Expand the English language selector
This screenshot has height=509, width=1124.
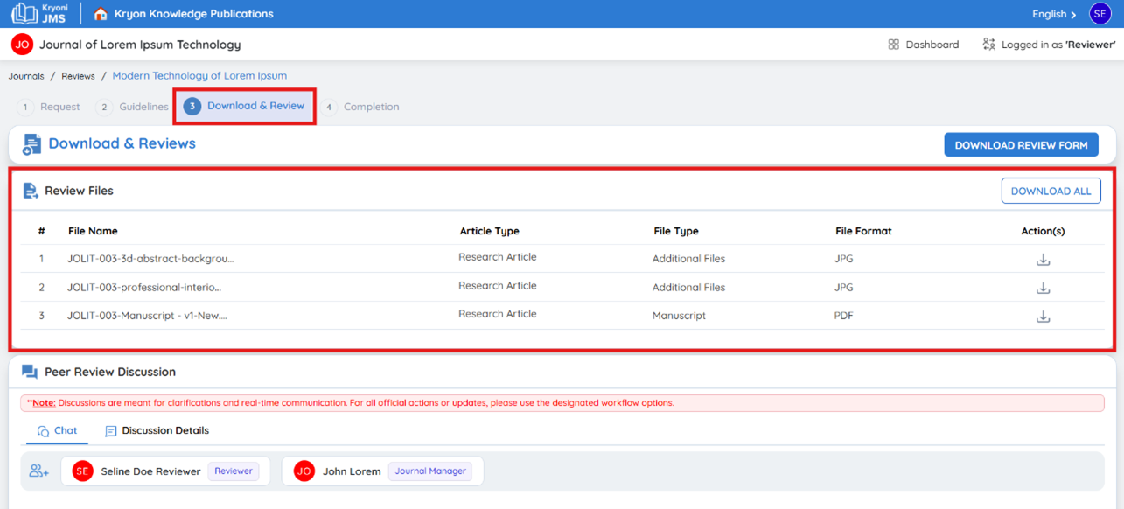coord(1054,14)
